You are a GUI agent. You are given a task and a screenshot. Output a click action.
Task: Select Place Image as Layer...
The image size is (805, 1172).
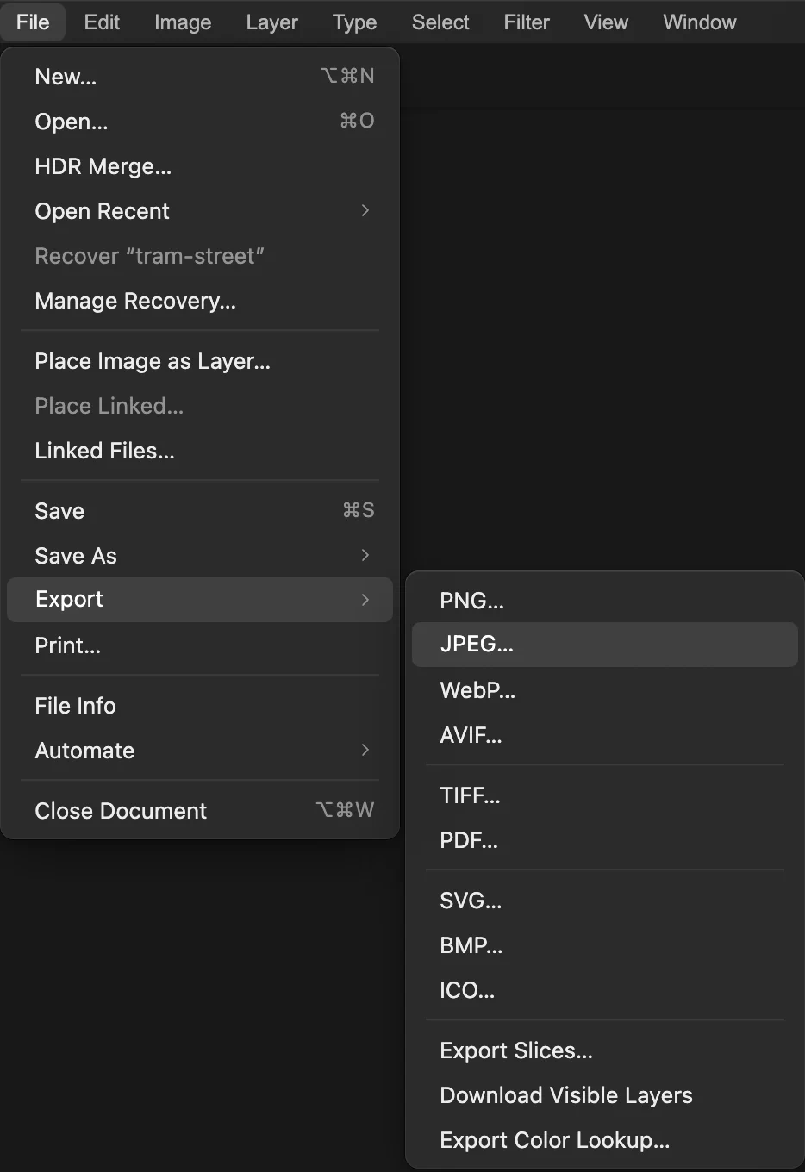click(x=200, y=361)
